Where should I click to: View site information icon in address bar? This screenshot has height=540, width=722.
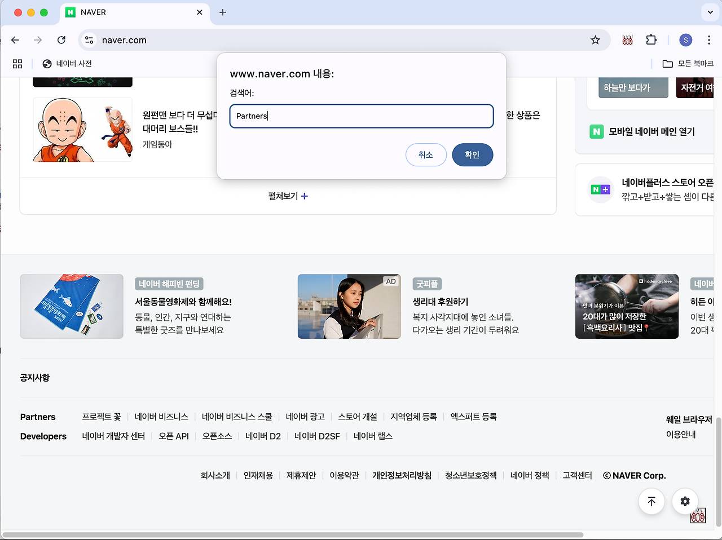[x=89, y=40]
